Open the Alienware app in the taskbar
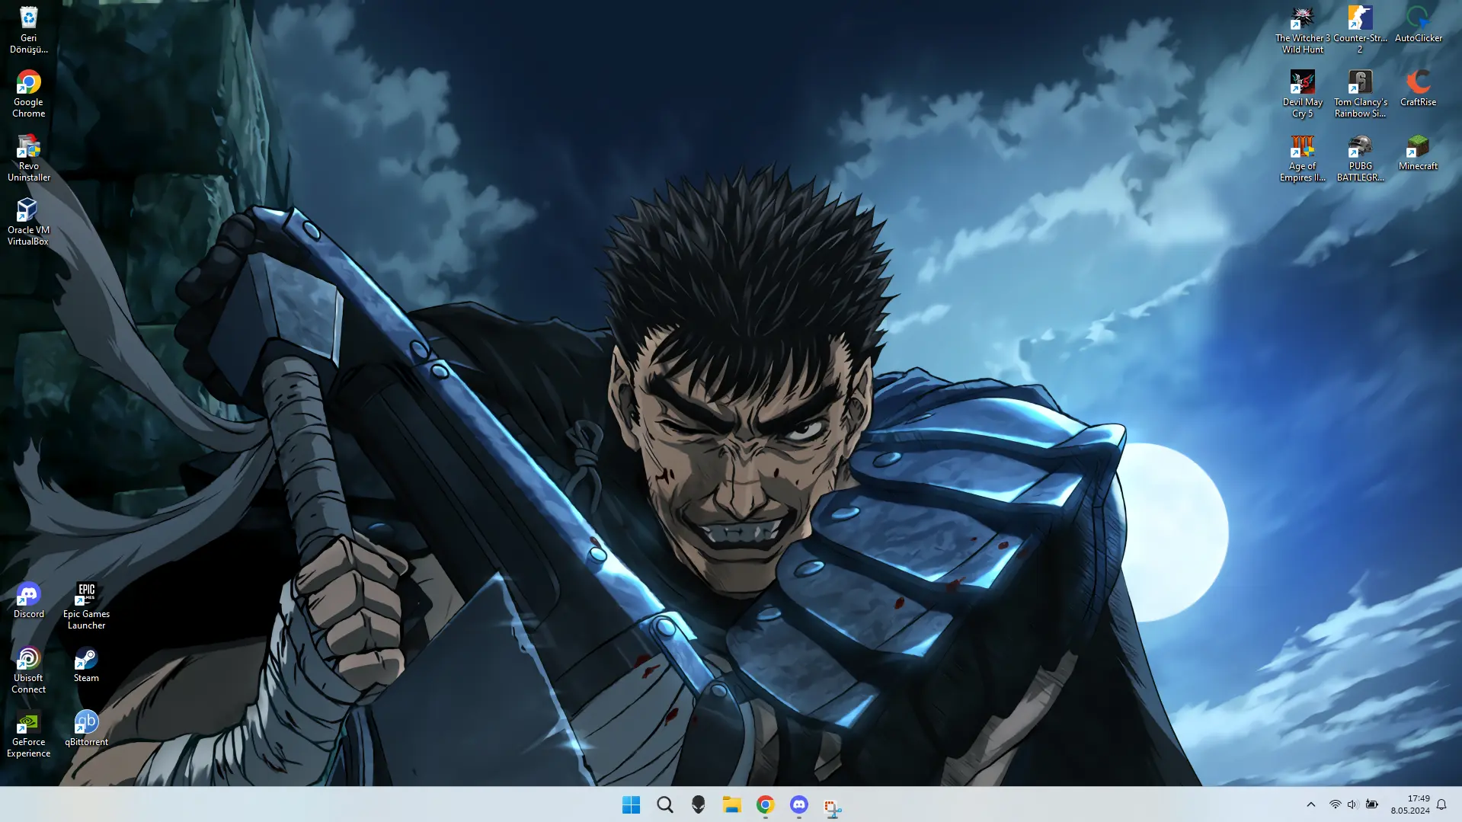 (698, 804)
